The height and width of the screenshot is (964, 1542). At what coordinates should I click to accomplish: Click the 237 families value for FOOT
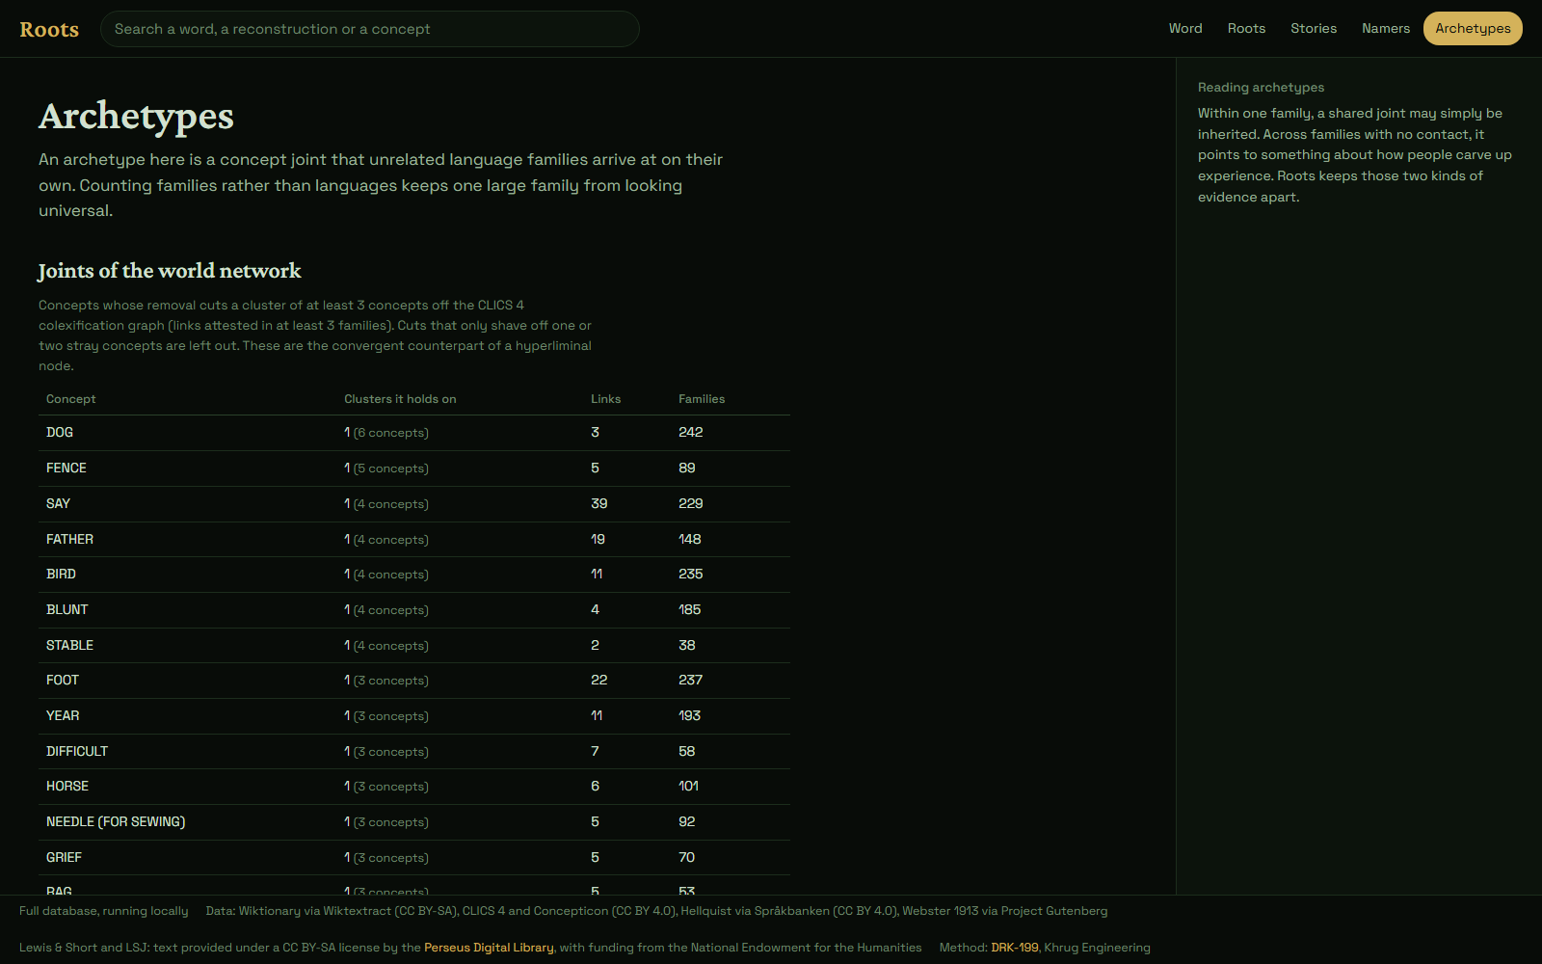click(x=691, y=680)
